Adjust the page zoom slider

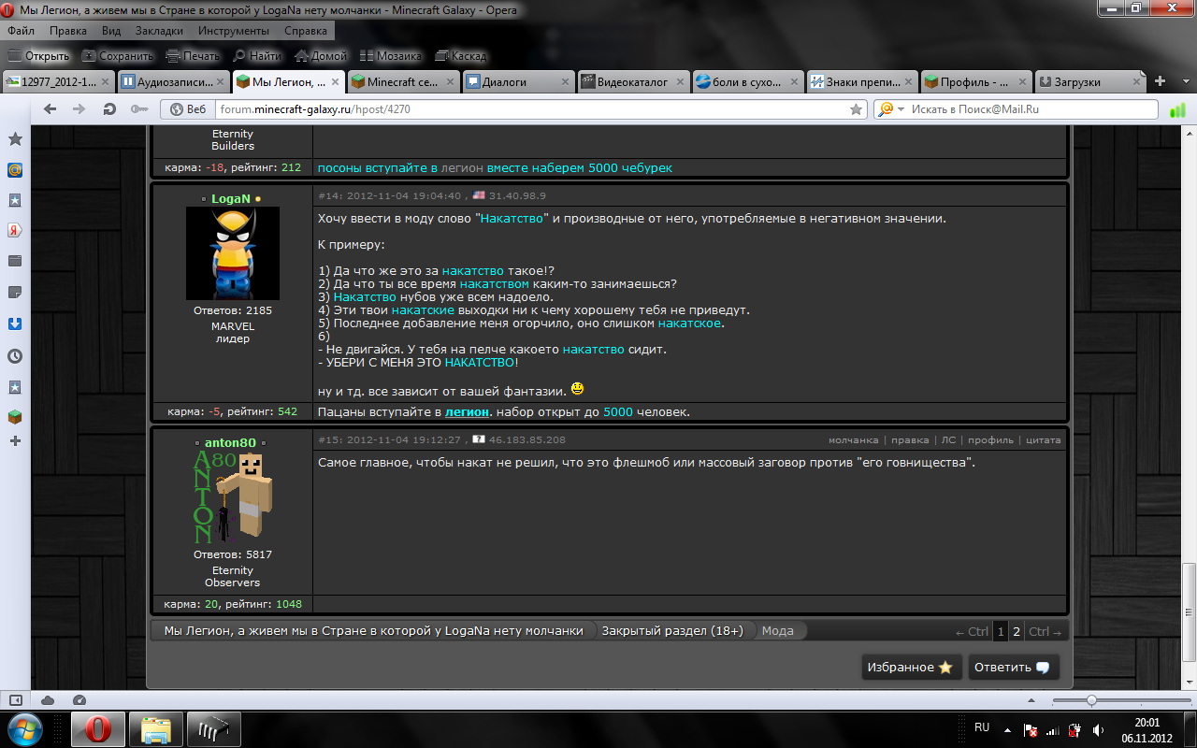click(1091, 700)
